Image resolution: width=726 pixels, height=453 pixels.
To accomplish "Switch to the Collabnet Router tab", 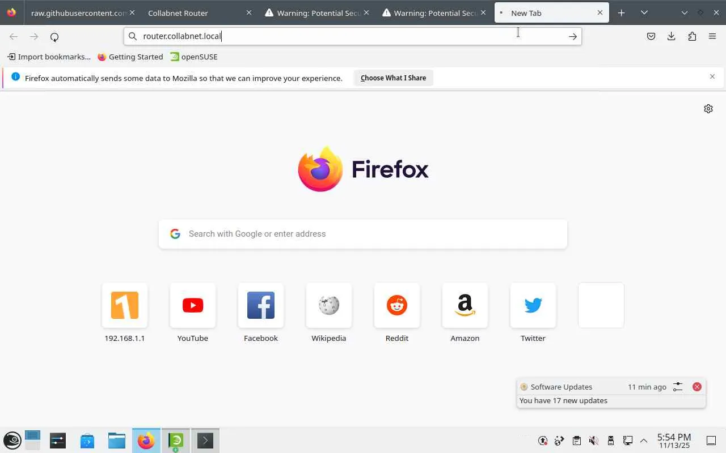I will pos(198,12).
